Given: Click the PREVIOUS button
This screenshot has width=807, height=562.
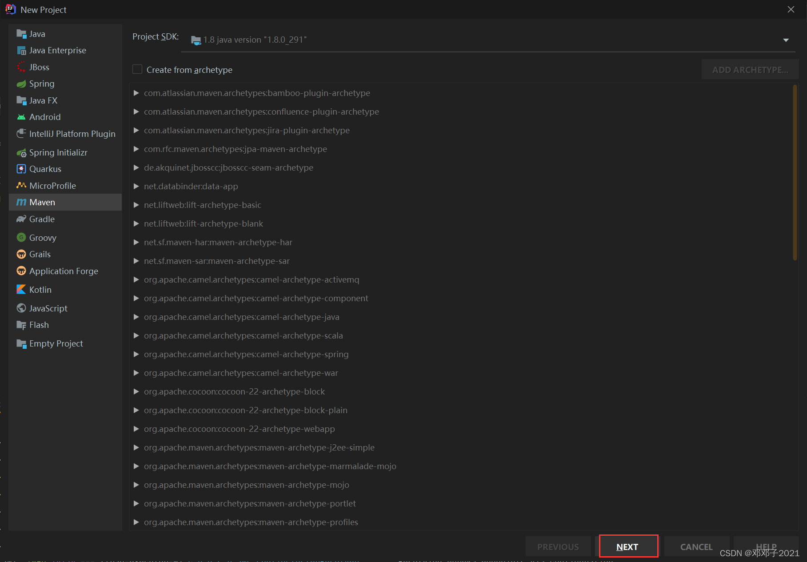Looking at the screenshot, I should click(x=558, y=546).
